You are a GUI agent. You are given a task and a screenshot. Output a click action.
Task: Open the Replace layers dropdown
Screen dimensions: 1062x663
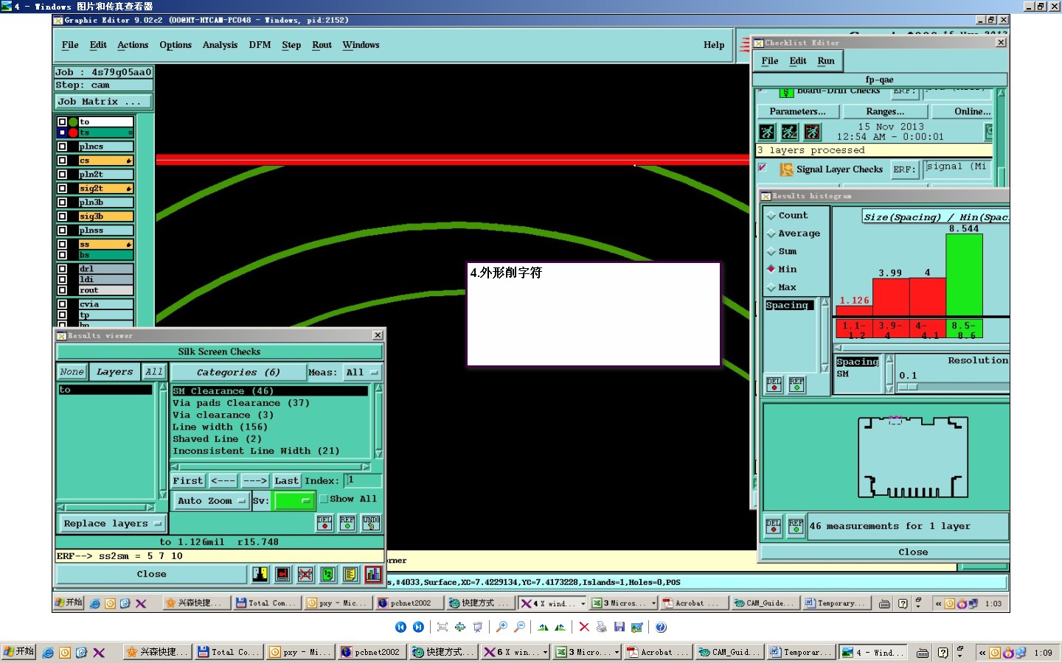[x=112, y=524]
